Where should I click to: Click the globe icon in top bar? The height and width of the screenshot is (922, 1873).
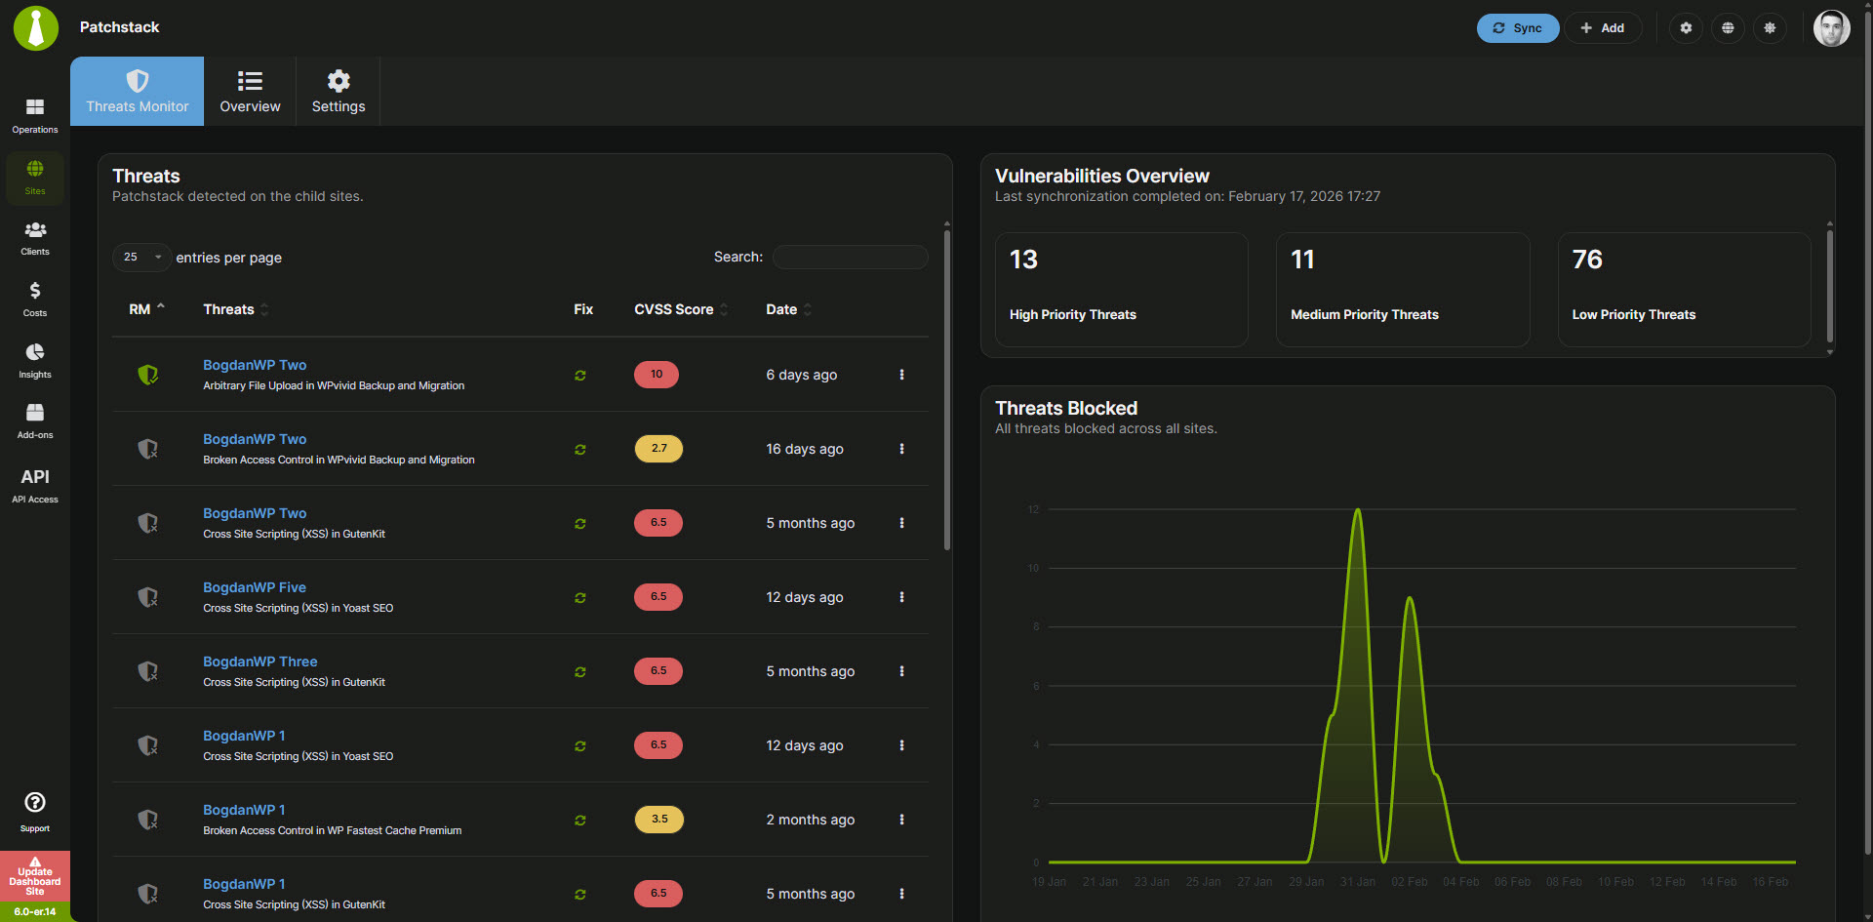(1728, 28)
